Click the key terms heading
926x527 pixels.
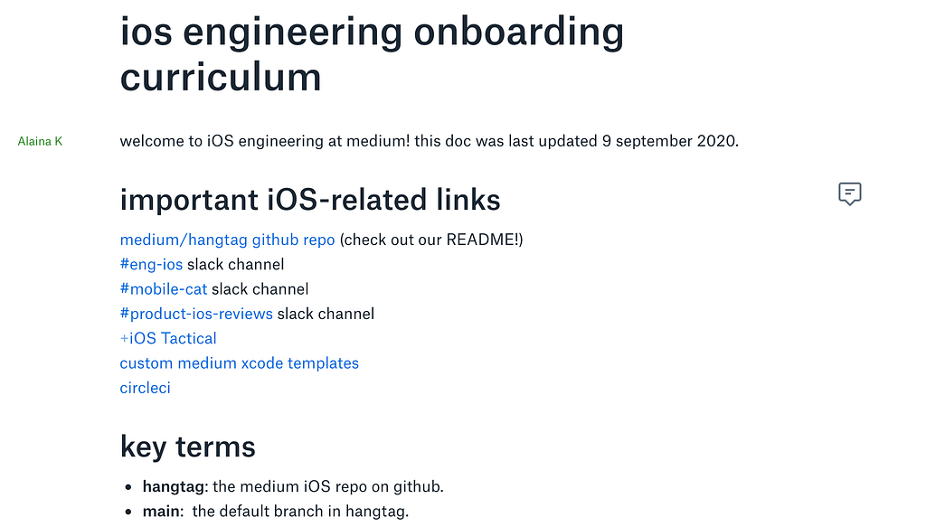(x=188, y=447)
